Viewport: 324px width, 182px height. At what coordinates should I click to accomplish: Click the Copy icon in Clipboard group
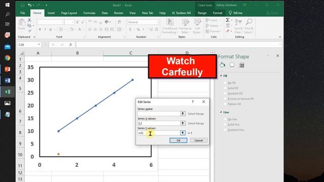pos(29,25)
